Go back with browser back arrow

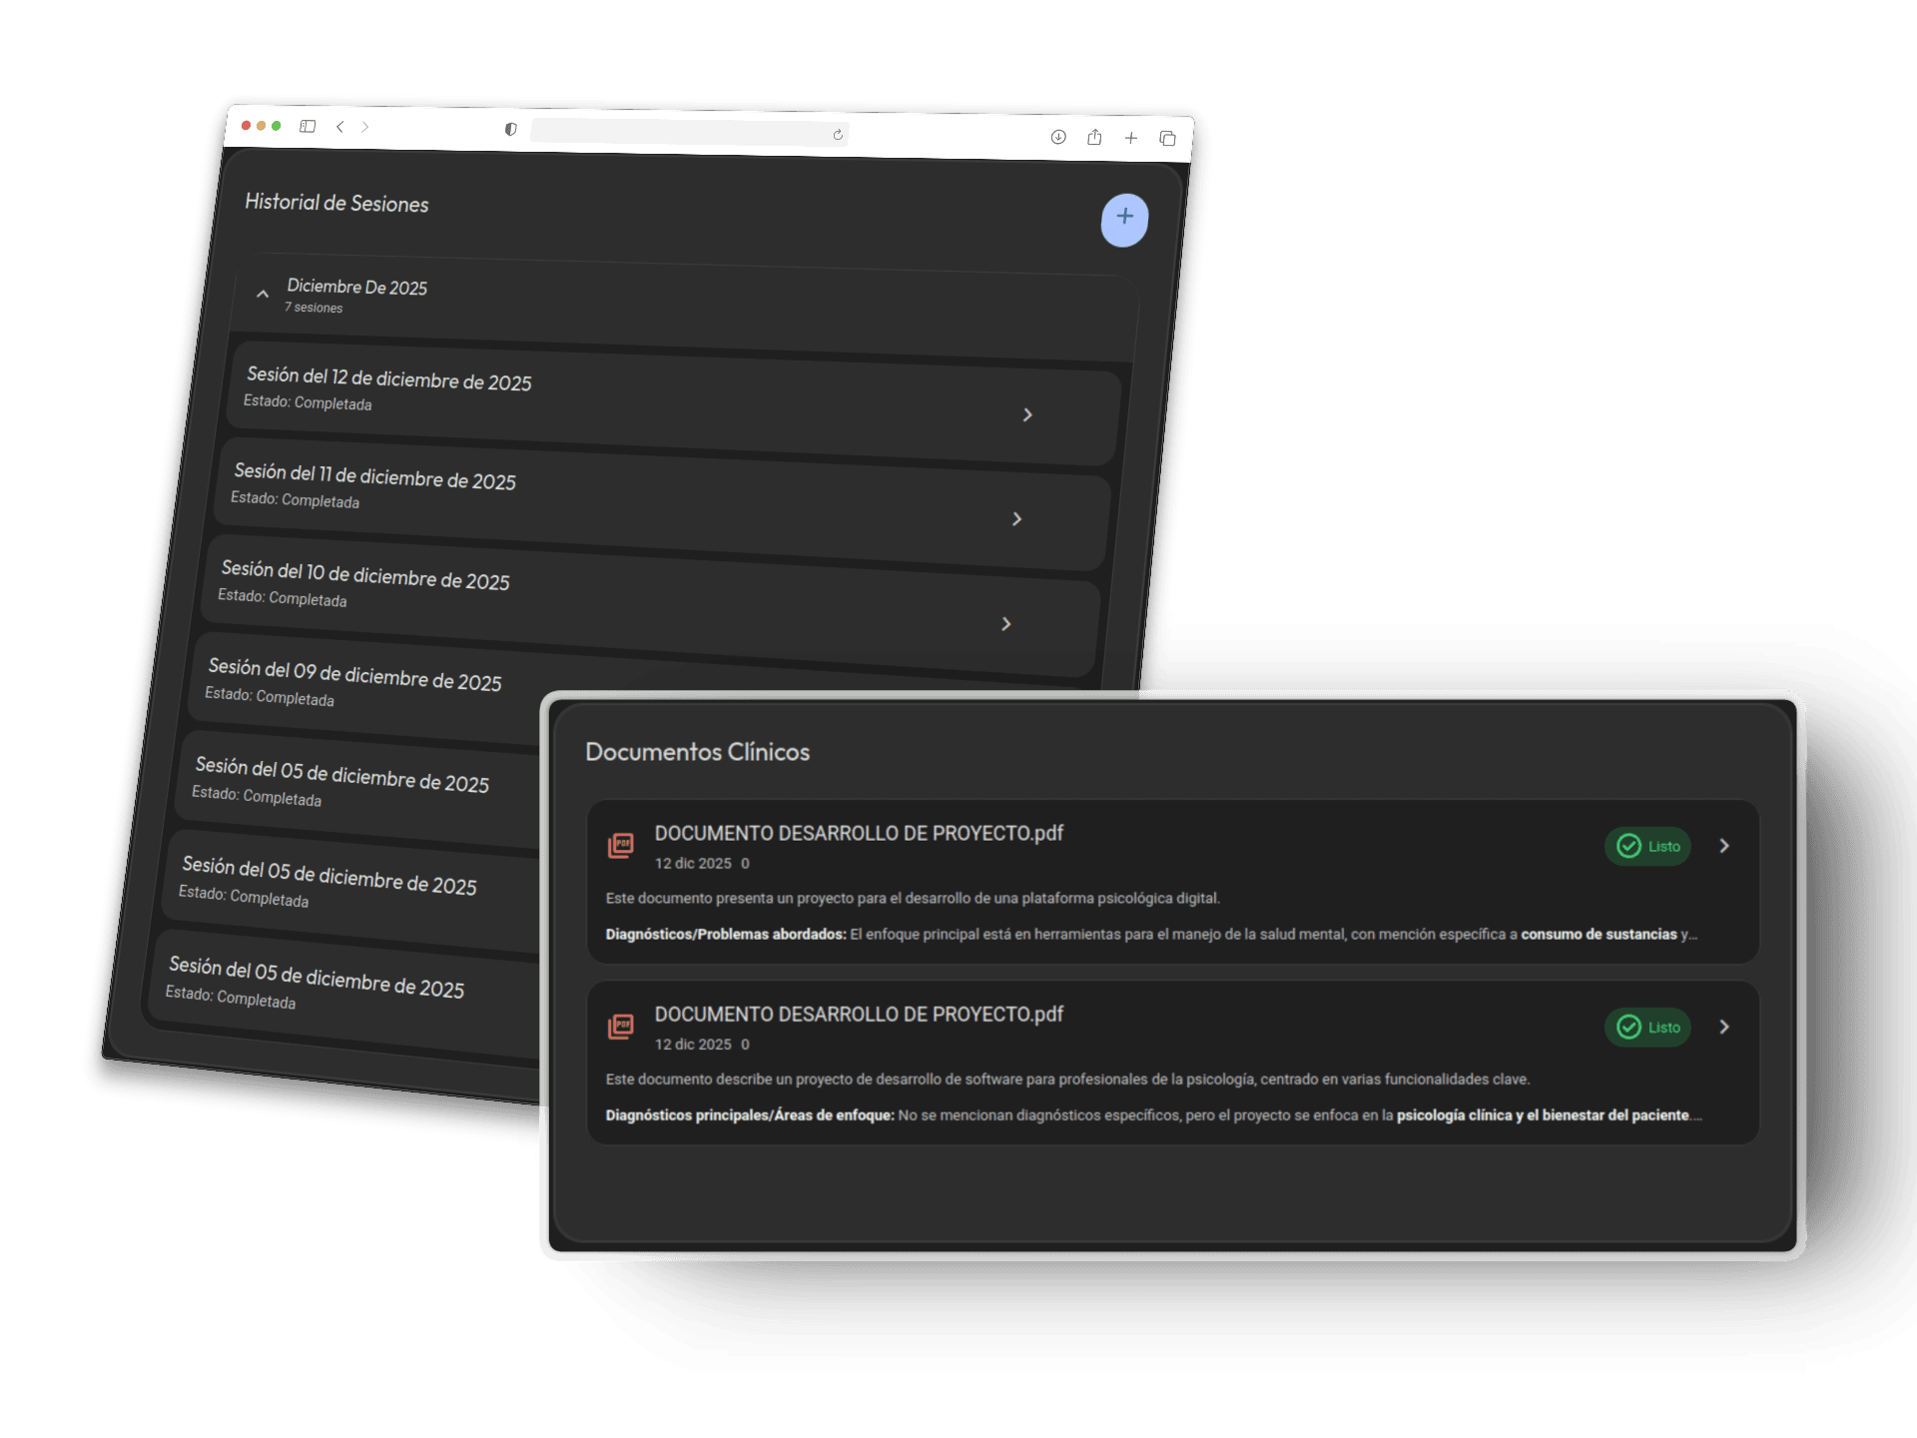(340, 127)
